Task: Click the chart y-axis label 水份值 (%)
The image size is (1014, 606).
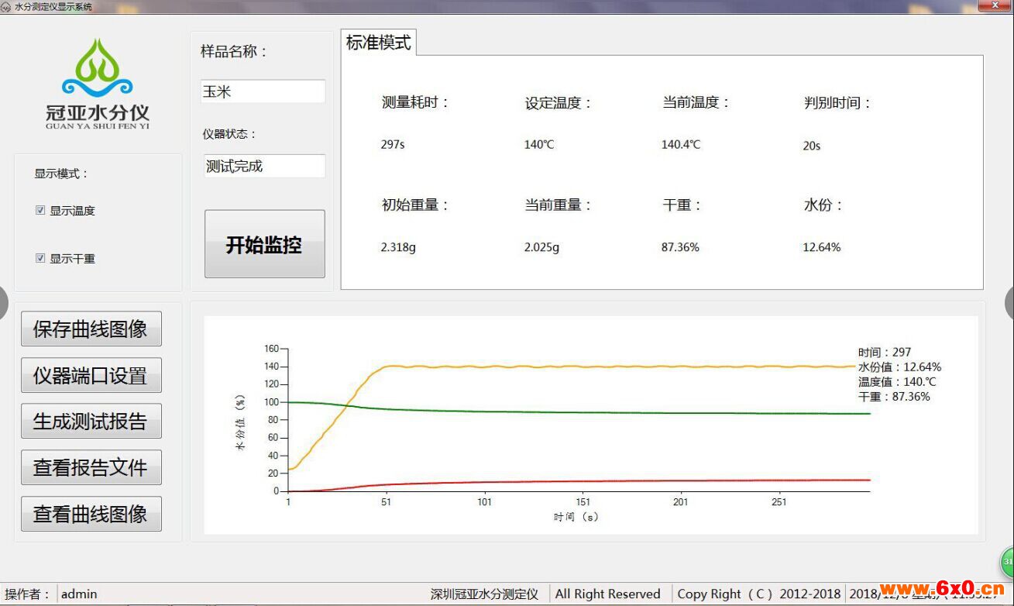Action: tap(240, 422)
